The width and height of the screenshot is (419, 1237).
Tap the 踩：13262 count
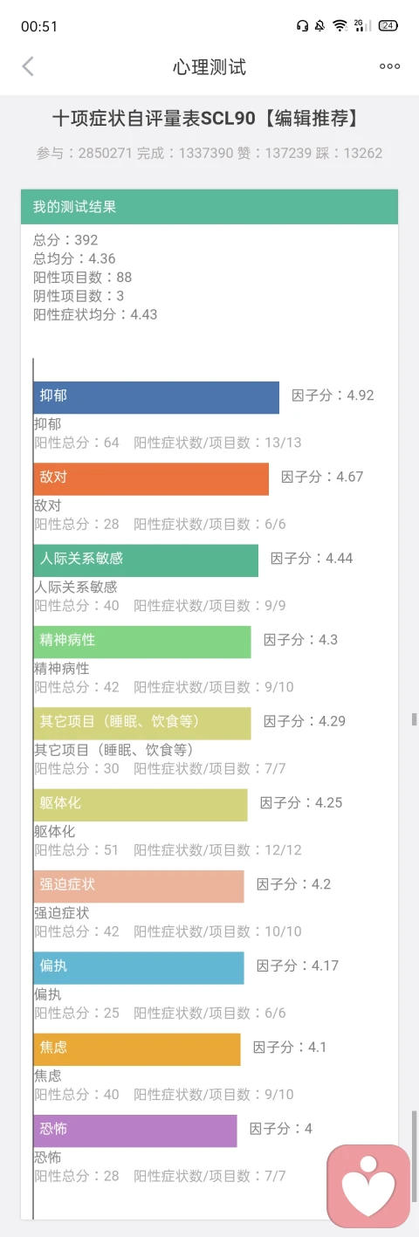[349, 153]
